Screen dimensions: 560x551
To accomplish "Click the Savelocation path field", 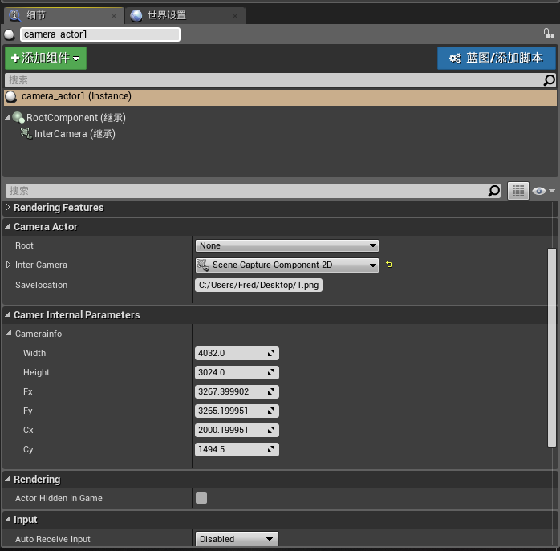I will click(258, 285).
